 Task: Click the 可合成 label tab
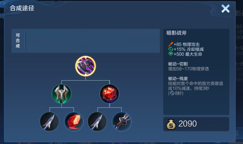click(x=18, y=41)
